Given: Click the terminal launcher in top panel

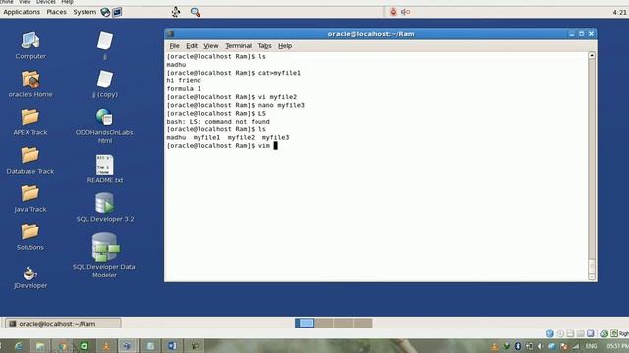Looking at the screenshot, I should coord(117,12).
